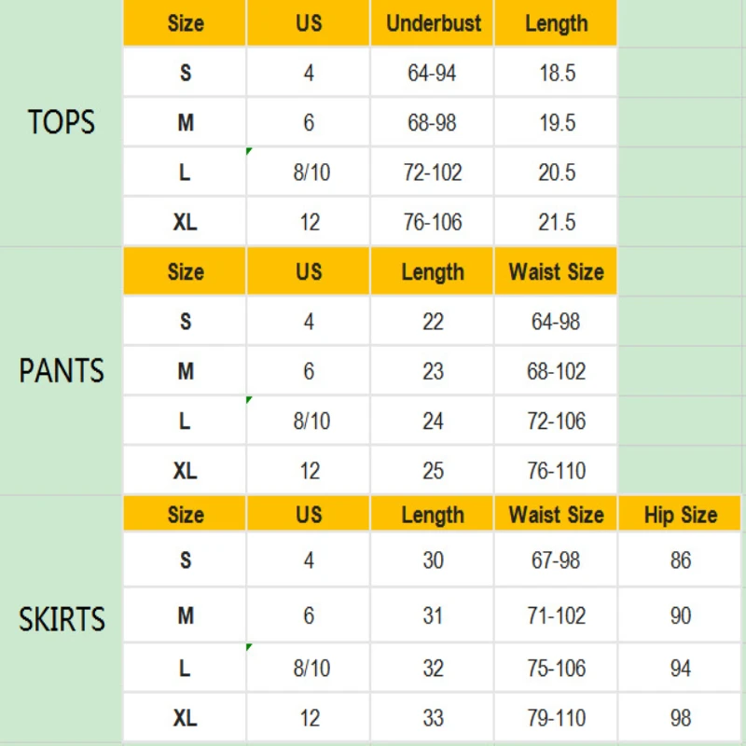Click the PANTS section label
Screen dimensions: 746x746
62,371
